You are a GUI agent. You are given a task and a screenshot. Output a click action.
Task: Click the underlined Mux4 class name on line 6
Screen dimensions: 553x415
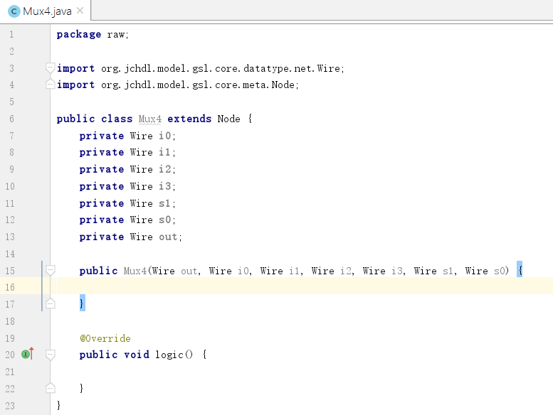(x=149, y=119)
